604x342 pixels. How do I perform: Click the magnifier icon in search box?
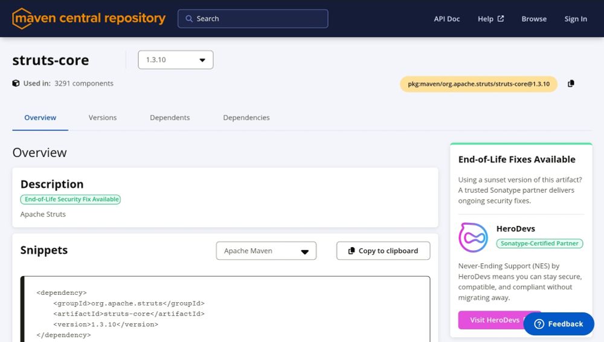pyautogui.click(x=188, y=19)
